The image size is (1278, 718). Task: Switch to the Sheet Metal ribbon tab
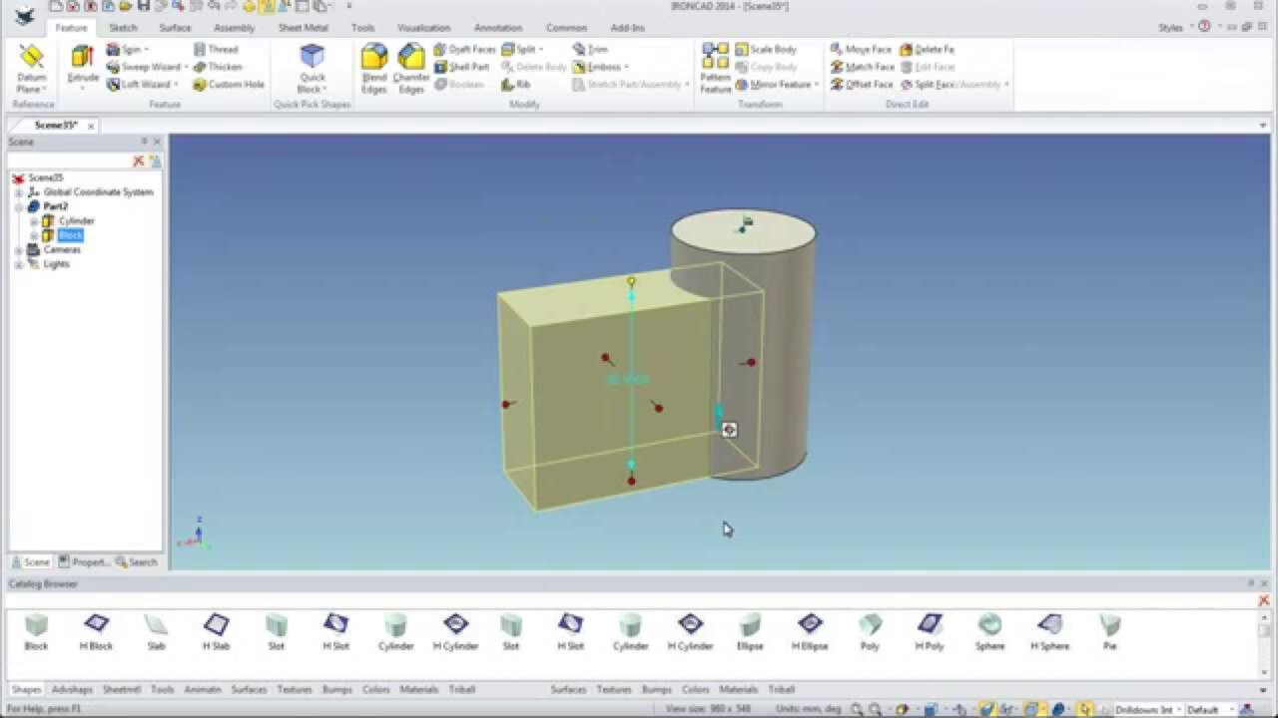coord(302,28)
